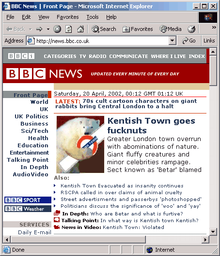Click the Go button beside address bar
The width and height of the screenshot is (220, 256).
189,41
